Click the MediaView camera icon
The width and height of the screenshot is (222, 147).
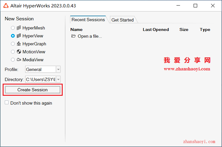[19, 60]
